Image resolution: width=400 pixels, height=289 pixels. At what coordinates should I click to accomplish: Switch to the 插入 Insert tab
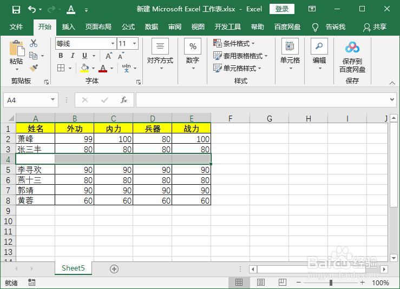click(x=68, y=26)
